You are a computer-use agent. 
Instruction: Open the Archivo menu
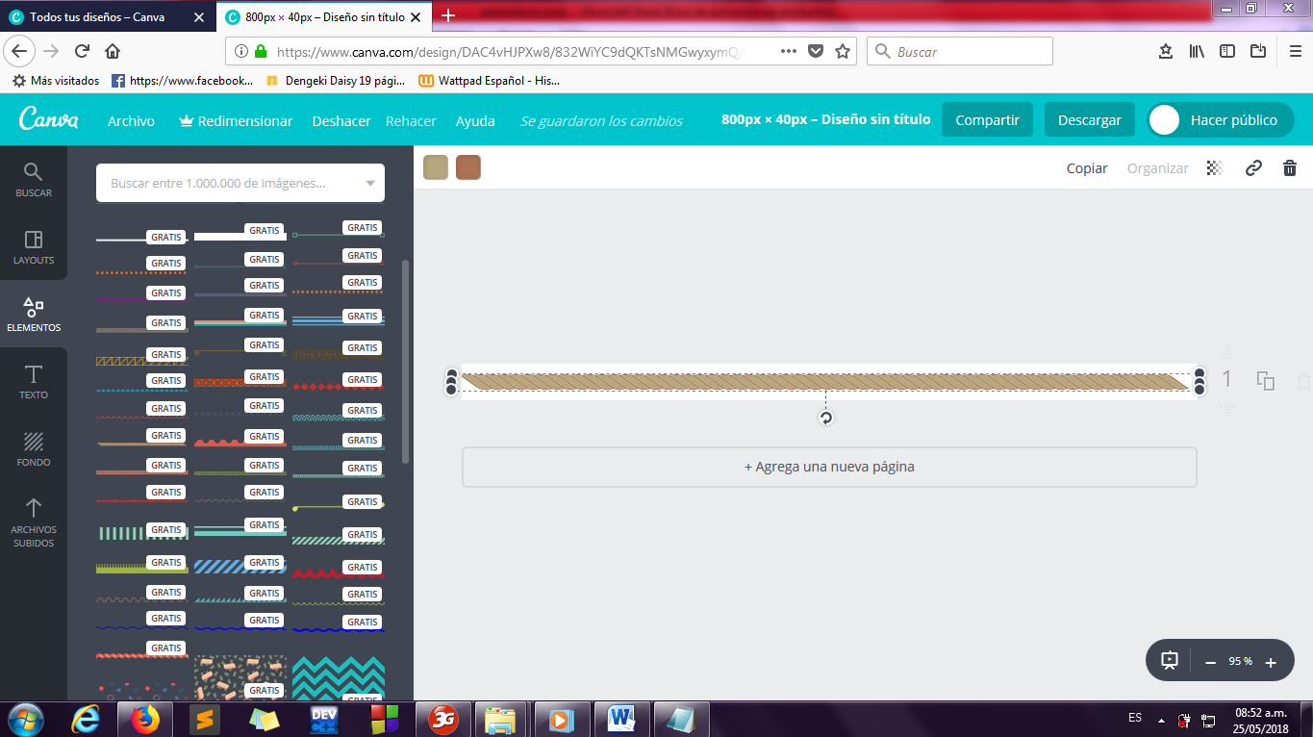(131, 121)
